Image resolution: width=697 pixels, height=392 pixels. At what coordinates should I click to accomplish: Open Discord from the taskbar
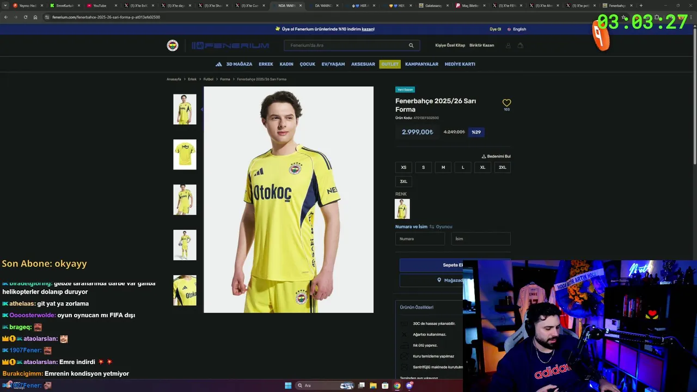[409, 385]
